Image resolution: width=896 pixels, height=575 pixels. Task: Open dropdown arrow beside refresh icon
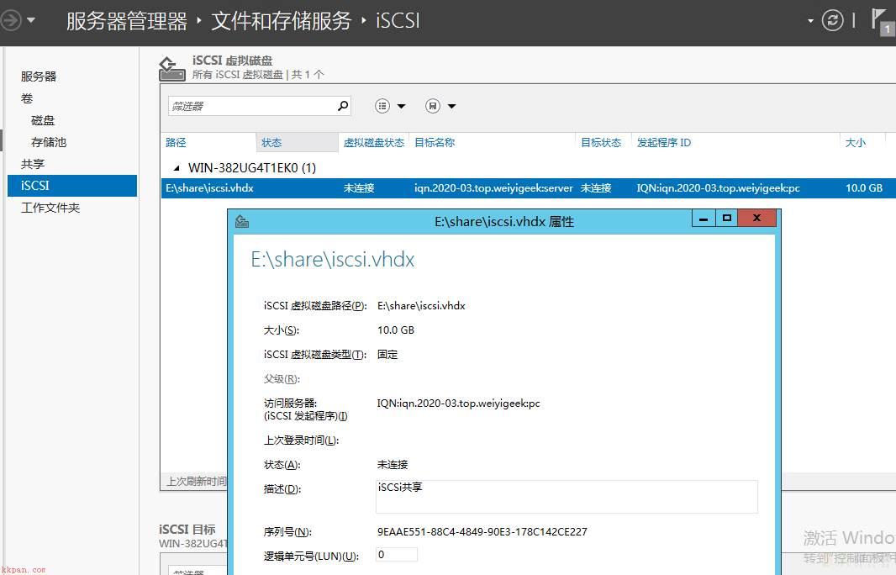click(810, 21)
